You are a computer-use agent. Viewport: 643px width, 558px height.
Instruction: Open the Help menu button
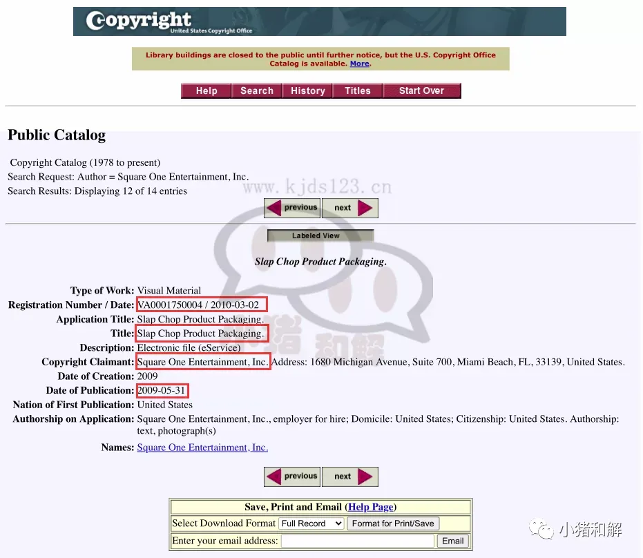pos(207,90)
